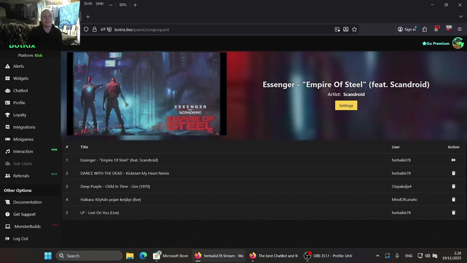This screenshot has height=263, width=467.
Task: Open the volume control in tray
Action: 427,256
